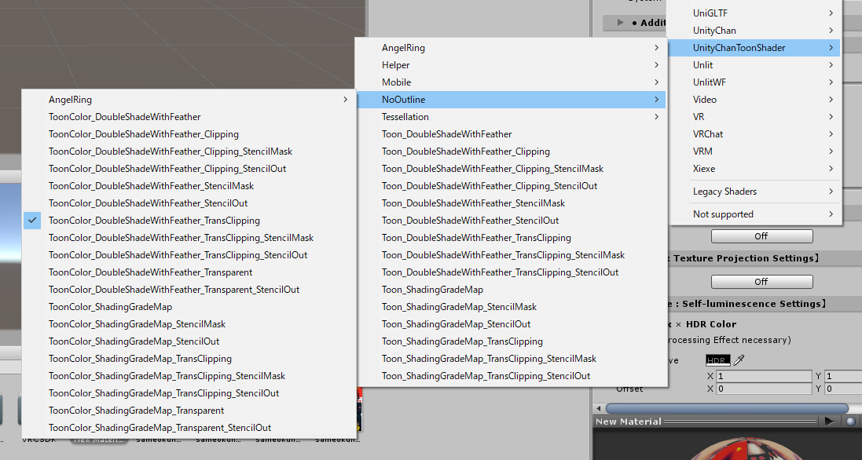862x460 pixels.
Task: Select Toon_DoubleShadeWithFeather_TransClipping
Action: click(512, 238)
